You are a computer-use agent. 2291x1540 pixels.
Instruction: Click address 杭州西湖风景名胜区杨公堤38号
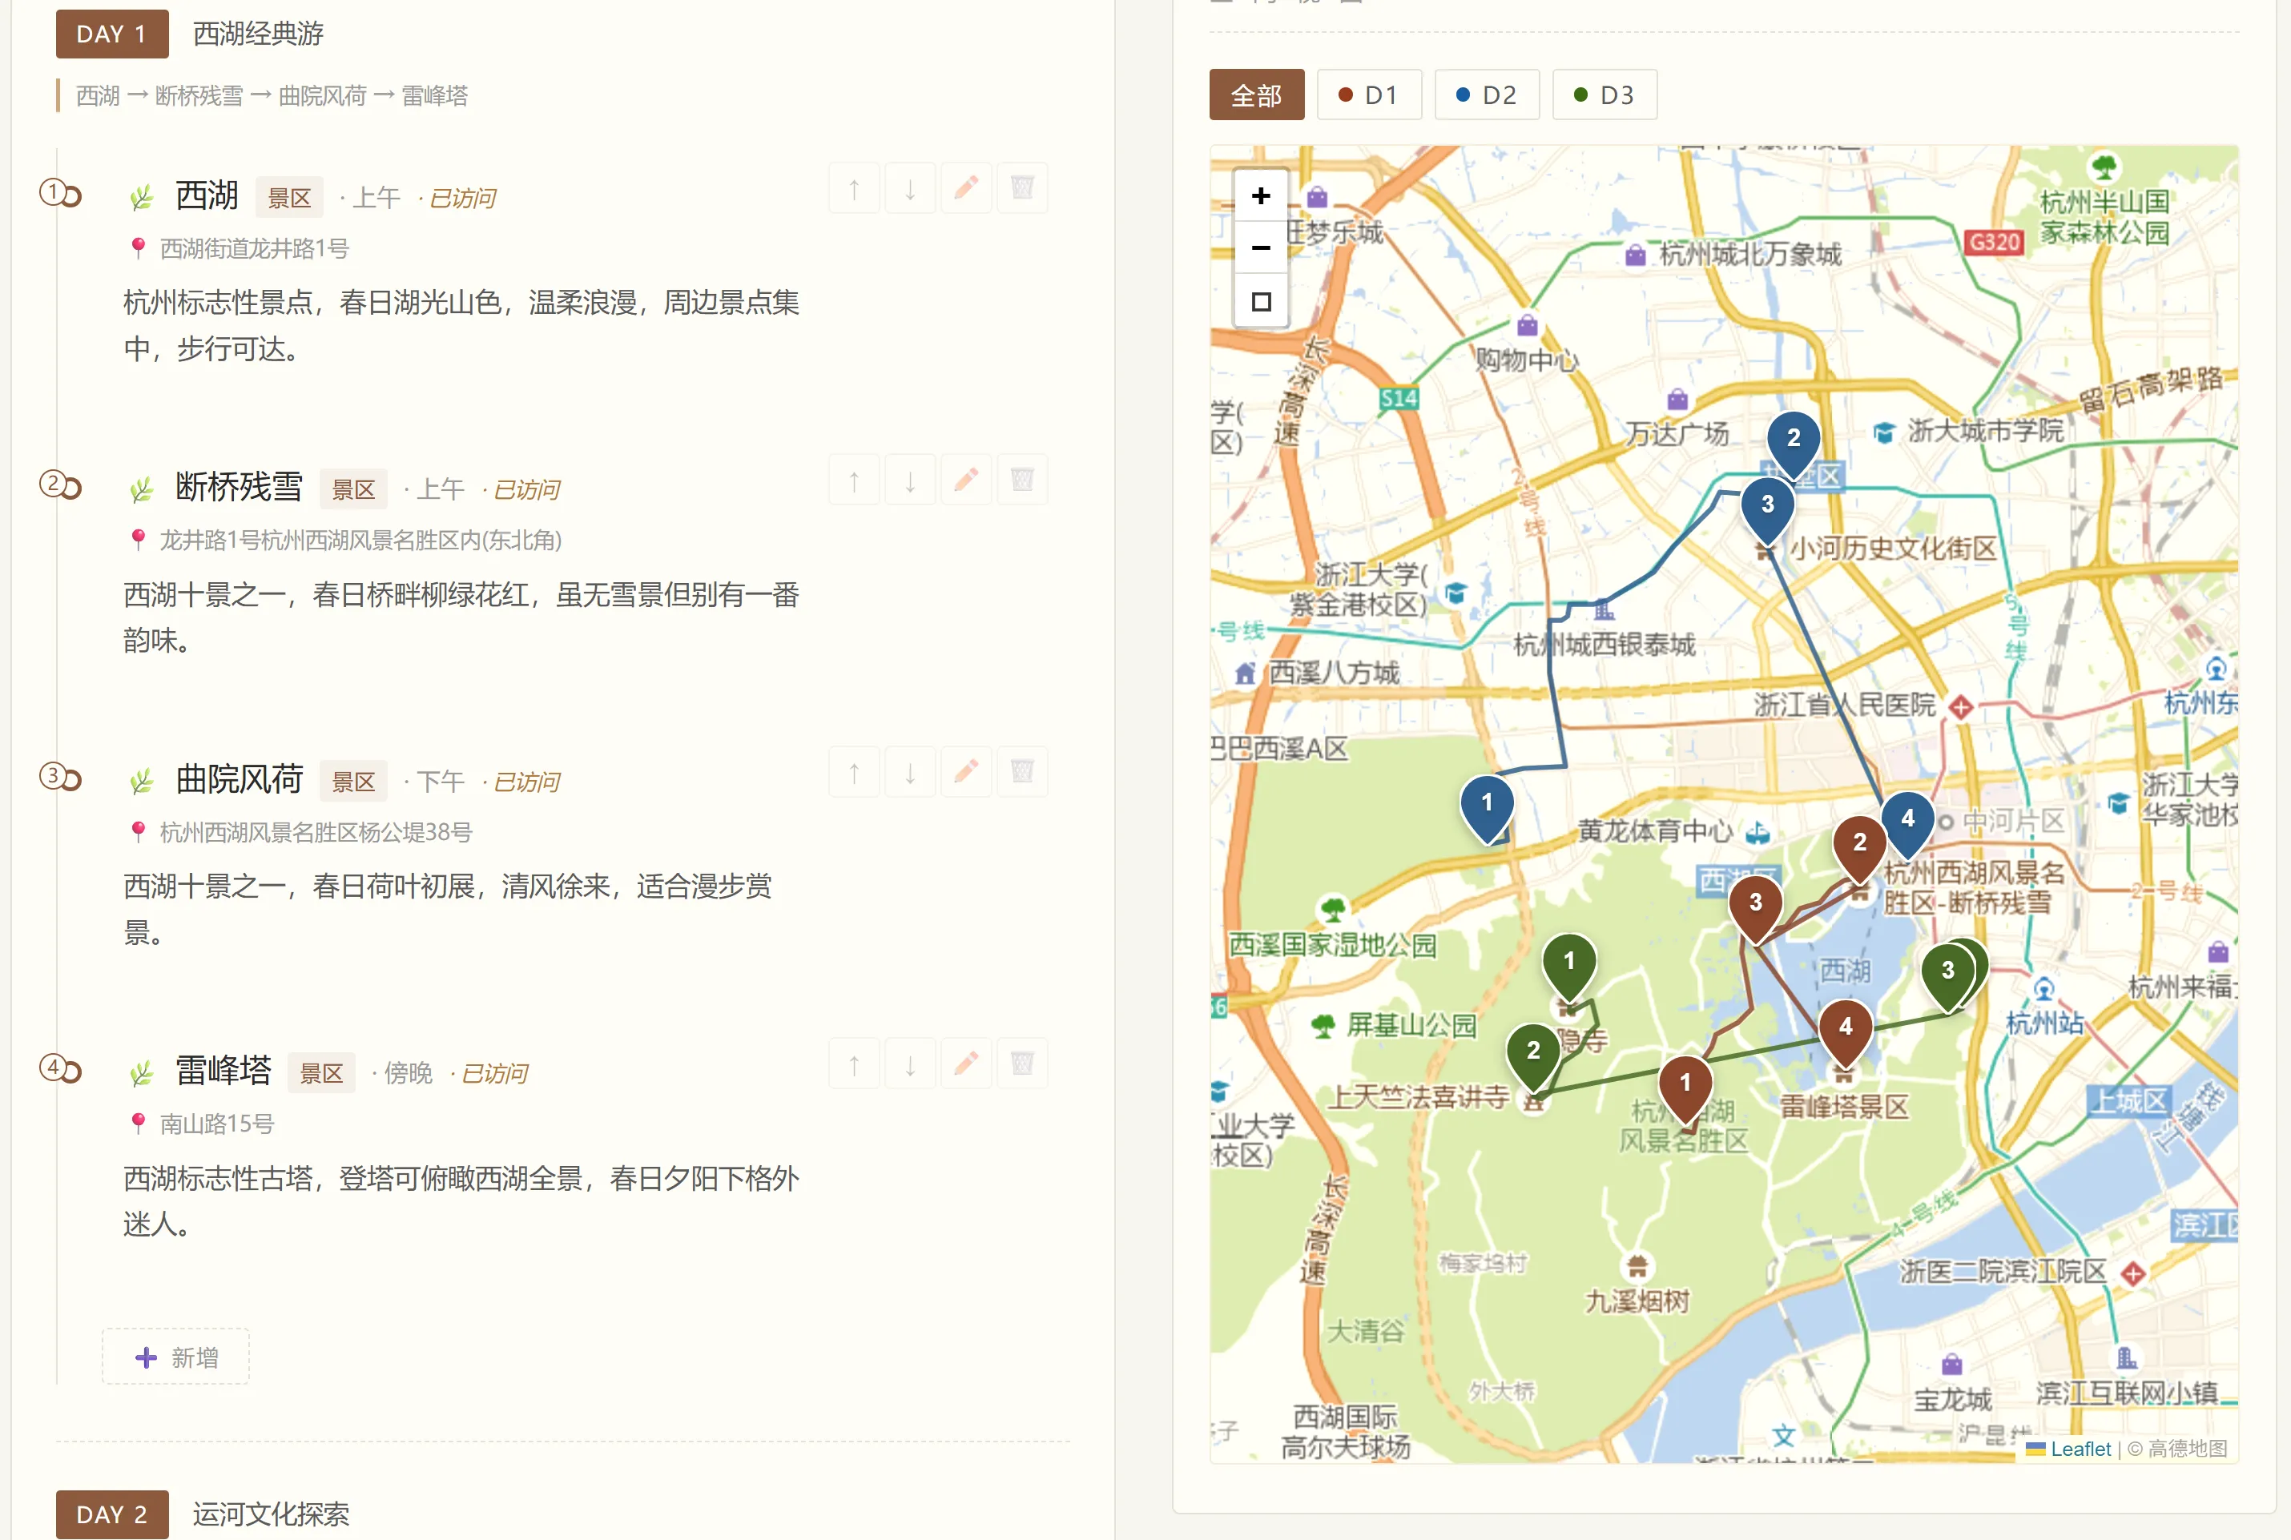316,833
